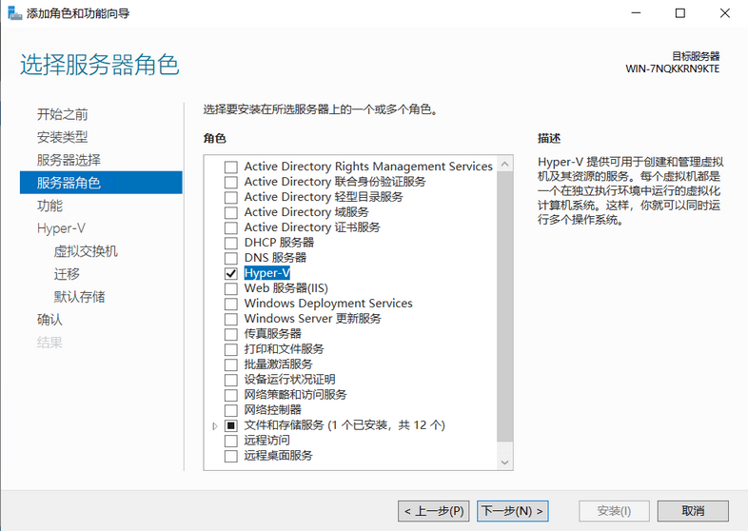
Task: Enable the DHCP 服务器 role checkbox
Action: 231,243
